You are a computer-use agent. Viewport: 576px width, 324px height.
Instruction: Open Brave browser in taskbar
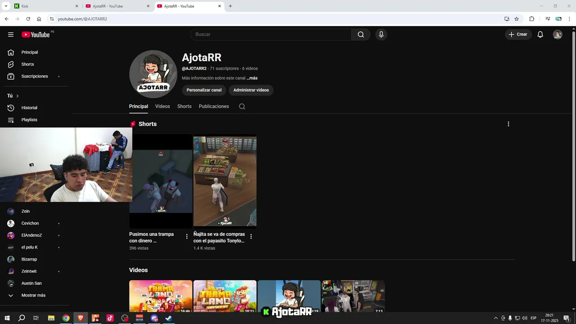[81, 318]
